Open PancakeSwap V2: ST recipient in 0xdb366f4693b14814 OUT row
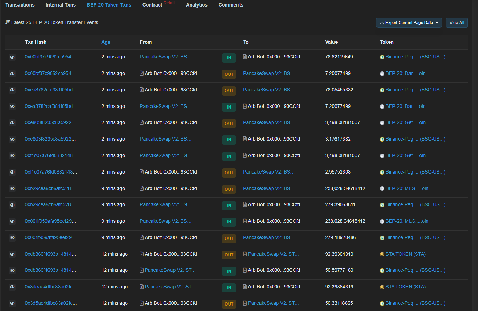The height and width of the screenshot is (311, 478). pyautogui.click(x=273, y=254)
